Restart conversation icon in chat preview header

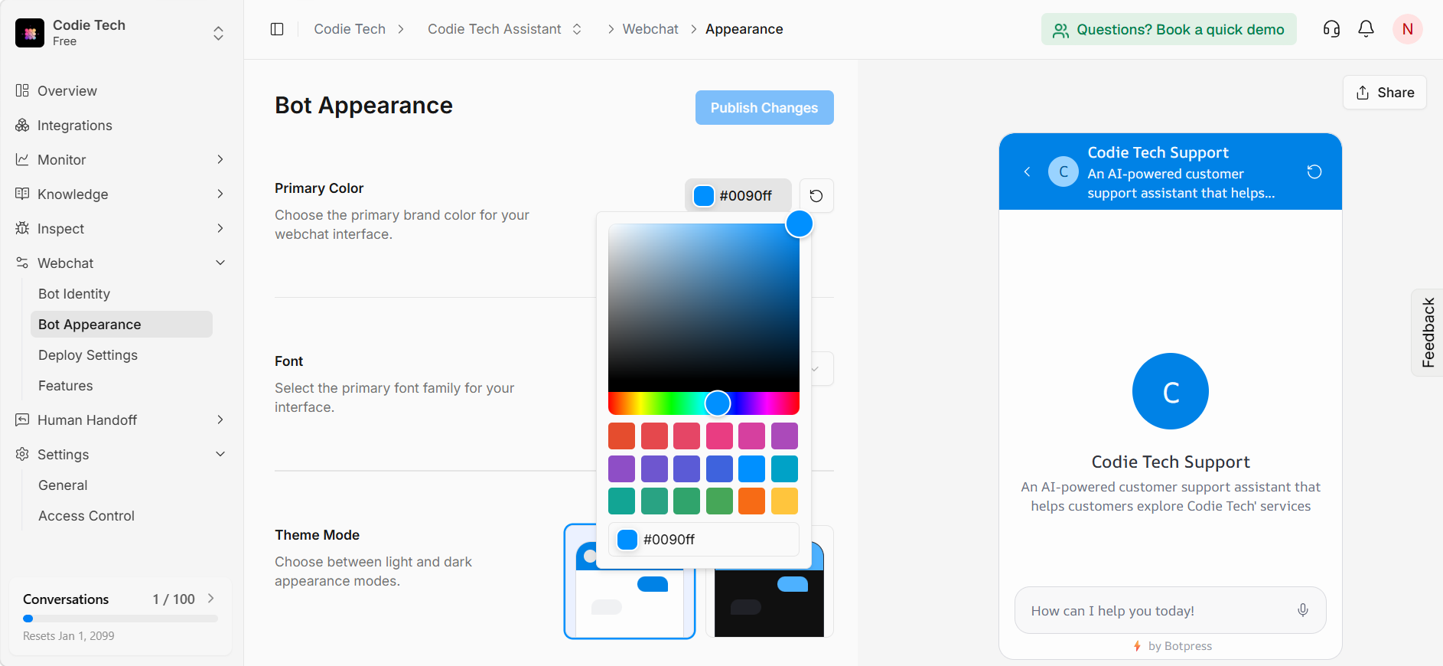(x=1314, y=171)
